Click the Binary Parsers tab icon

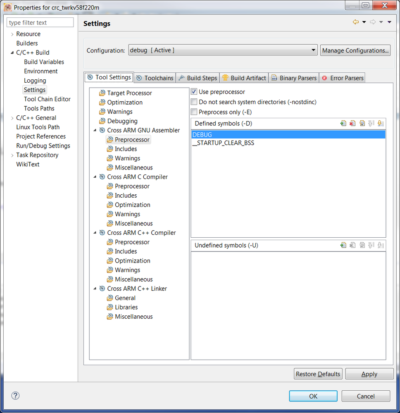[x=274, y=78]
